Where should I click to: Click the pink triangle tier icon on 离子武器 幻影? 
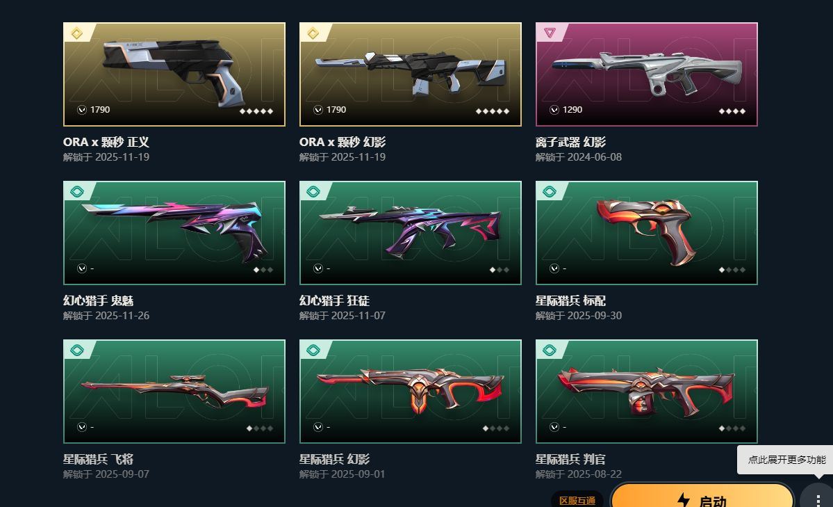tap(550, 33)
